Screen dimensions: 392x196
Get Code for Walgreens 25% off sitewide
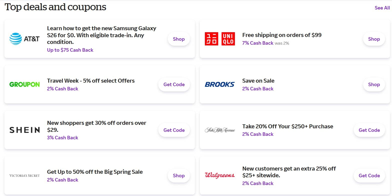point(369,176)
